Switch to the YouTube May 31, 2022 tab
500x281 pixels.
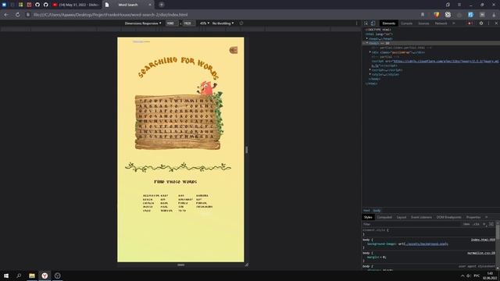point(76,5)
